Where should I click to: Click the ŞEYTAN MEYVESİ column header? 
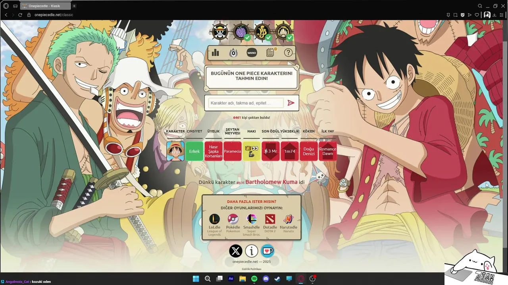pyautogui.click(x=233, y=131)
